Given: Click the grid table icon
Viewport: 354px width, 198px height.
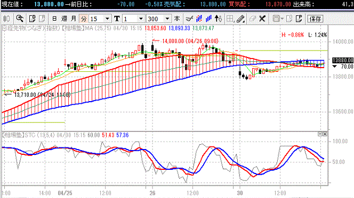Looking at the screenshot, I should (x=230, y=19).
